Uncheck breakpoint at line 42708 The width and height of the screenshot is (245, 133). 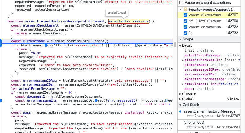coord(185,21)
